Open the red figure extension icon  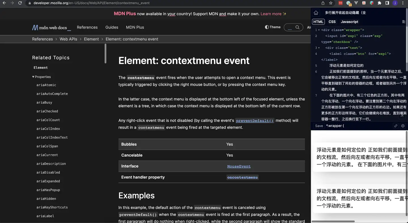pos(364,3)
